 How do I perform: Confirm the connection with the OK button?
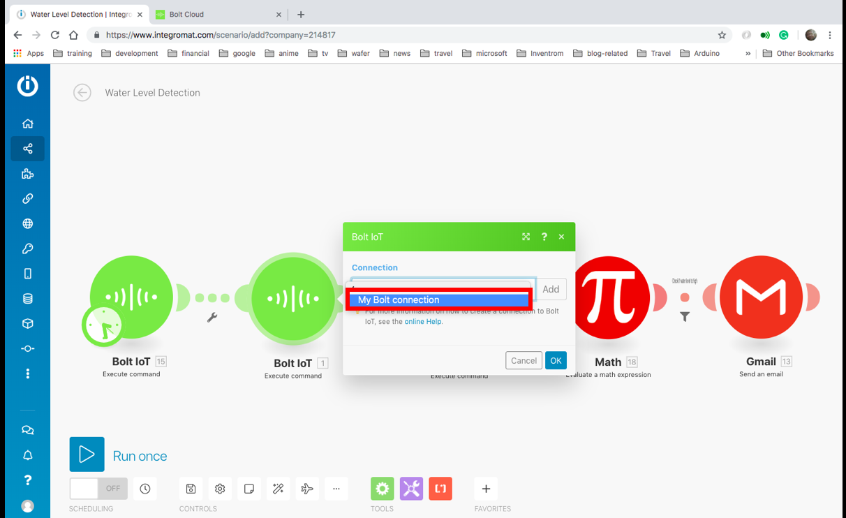[556, 360]
